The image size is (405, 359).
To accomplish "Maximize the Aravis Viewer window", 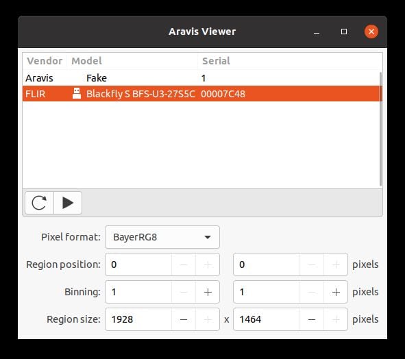I will coord(344,32).
